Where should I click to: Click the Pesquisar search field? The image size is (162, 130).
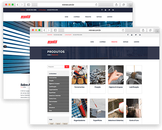(56, 67)
